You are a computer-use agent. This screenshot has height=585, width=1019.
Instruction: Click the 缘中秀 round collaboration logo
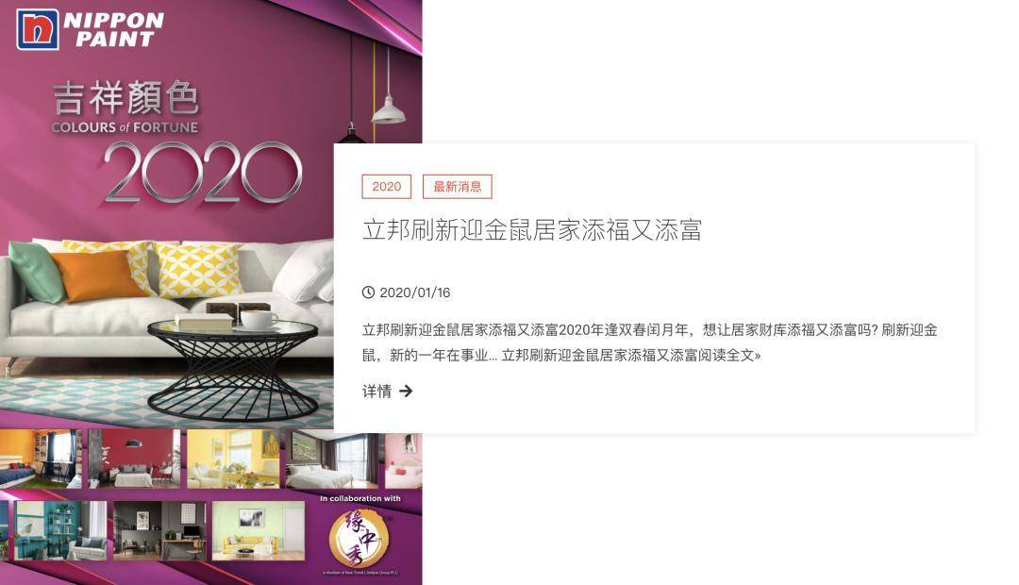[359, 538]
